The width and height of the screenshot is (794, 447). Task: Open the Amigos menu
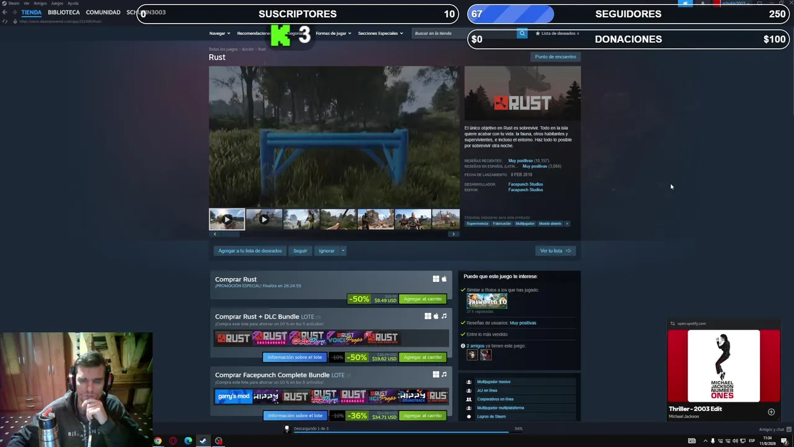pyautogui.click(x=40, y=3)
